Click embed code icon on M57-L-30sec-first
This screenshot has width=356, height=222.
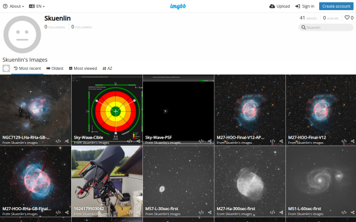click(201, 213)
